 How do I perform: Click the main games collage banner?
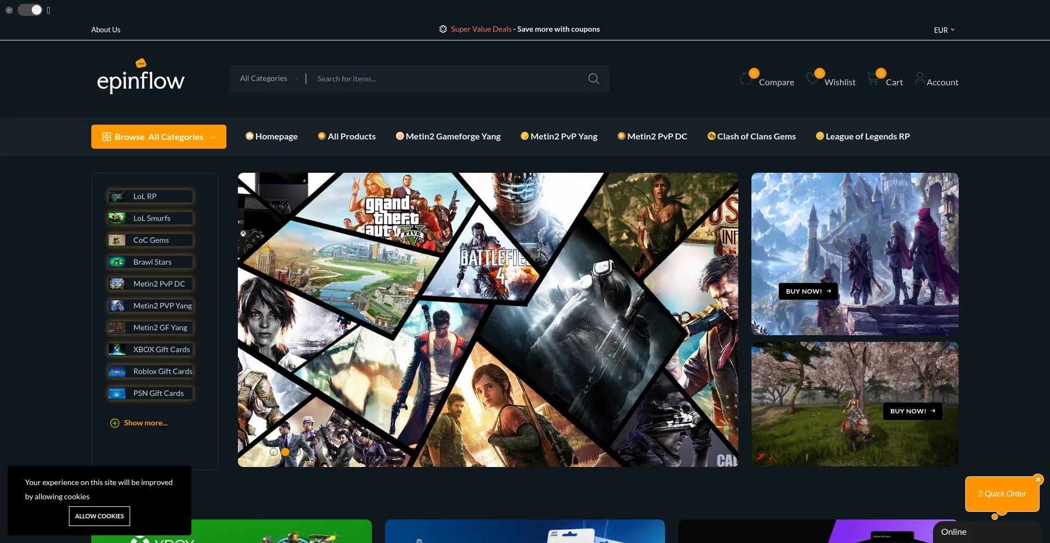488,320
